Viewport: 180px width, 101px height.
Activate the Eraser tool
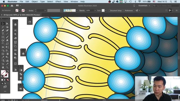[x=7, y=40]
